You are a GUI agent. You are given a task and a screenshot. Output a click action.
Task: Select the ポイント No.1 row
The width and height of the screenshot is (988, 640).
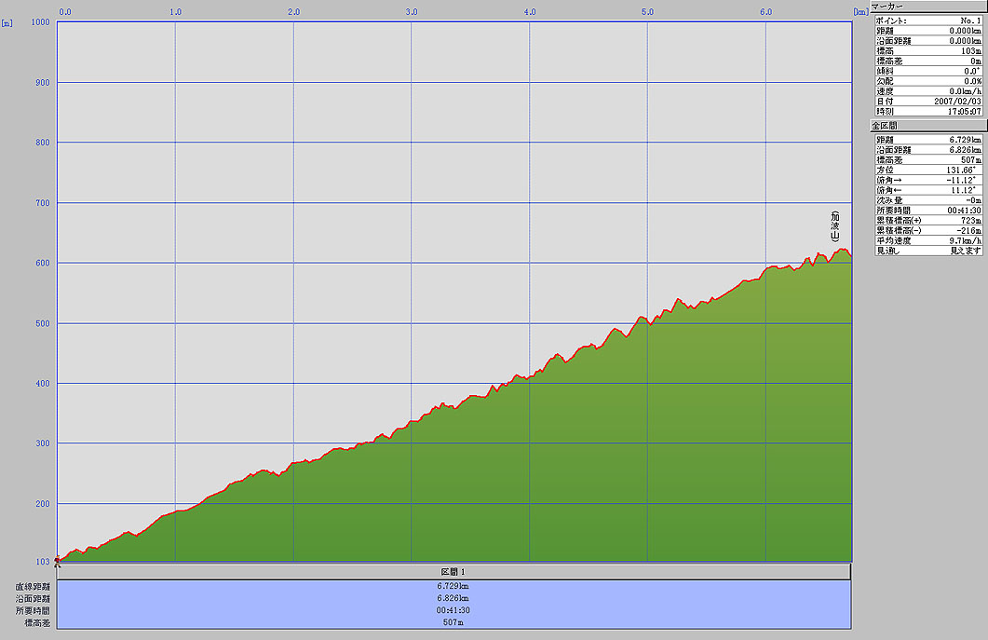tap(927, 20)
